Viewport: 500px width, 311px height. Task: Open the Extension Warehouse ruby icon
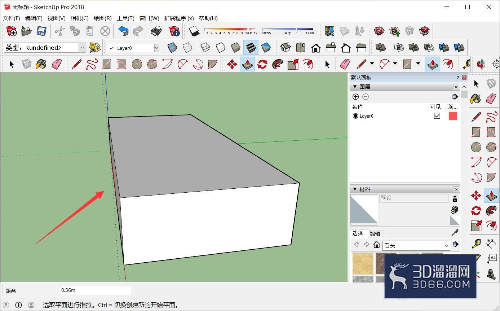point(425,31)
